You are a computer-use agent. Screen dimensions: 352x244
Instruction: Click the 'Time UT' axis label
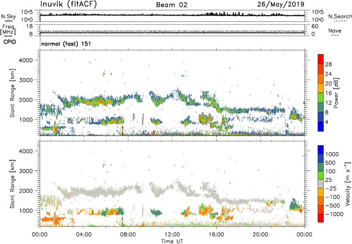click(172, 241)
